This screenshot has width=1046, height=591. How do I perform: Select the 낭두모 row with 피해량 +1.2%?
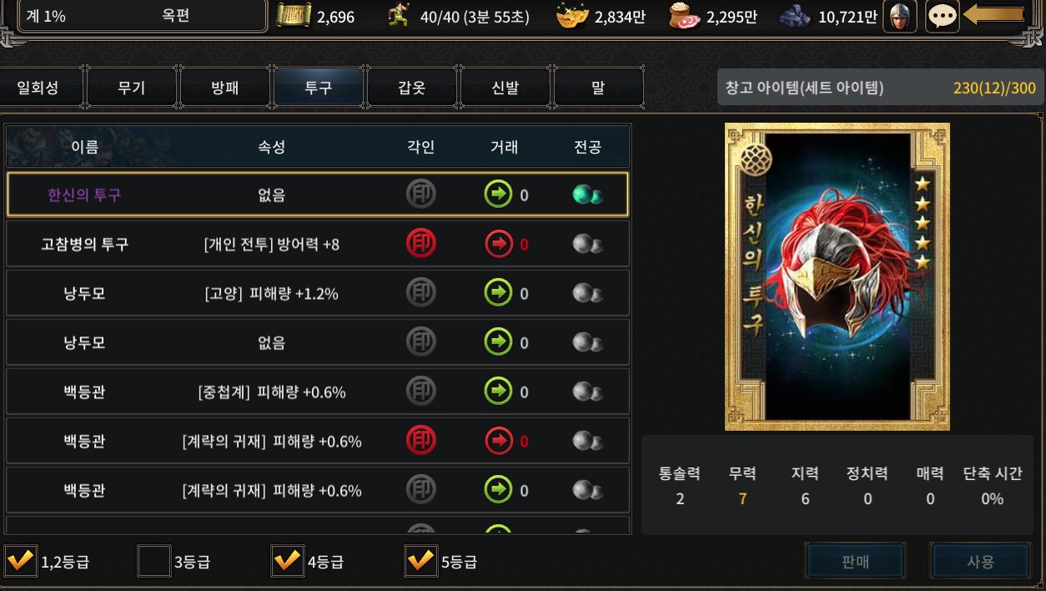(318, 293)
